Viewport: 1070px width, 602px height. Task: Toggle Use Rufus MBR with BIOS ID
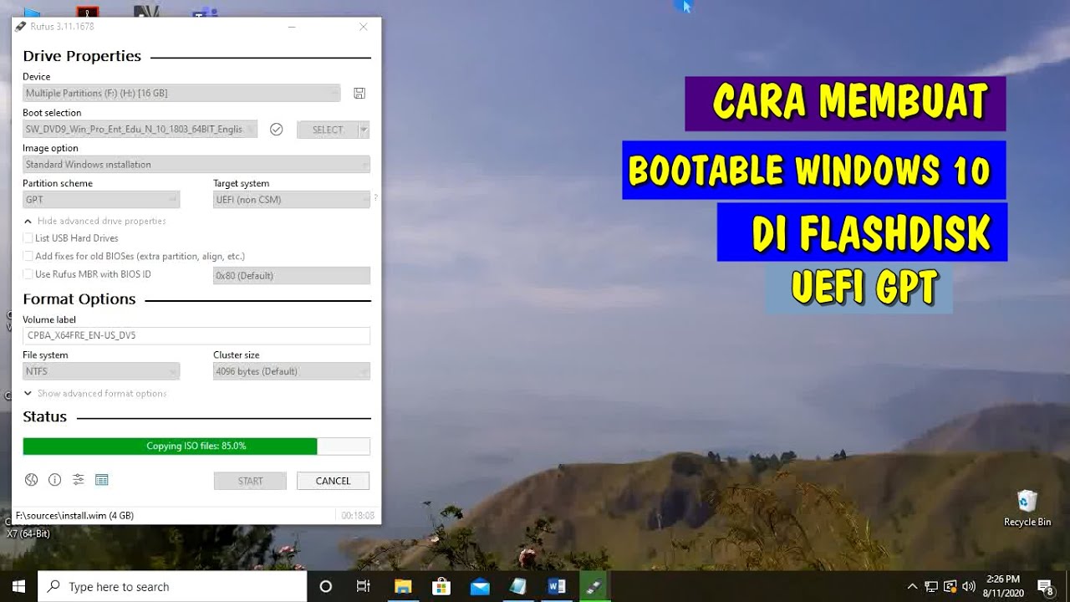[x=28, y=274]
